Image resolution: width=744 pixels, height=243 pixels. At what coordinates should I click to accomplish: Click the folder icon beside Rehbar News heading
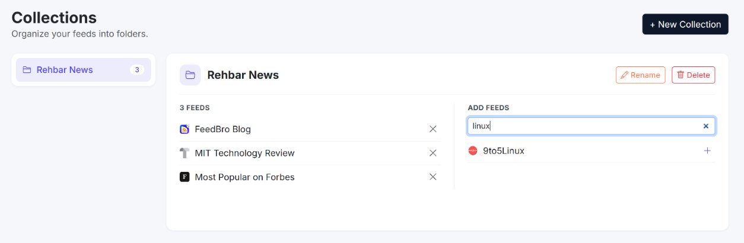pyautogui.click(x=190, y=75)
